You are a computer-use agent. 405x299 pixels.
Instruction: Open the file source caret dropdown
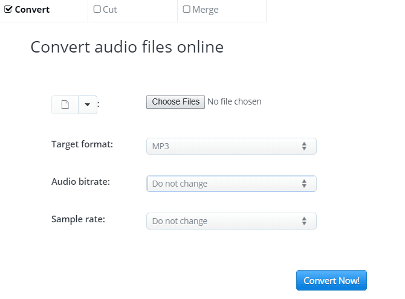[x=87, y=104]
